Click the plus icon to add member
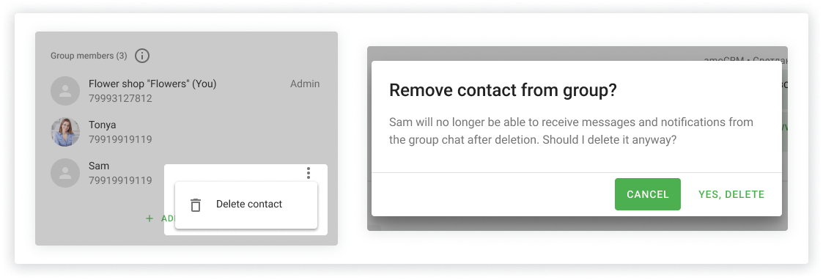This screenshot has height=280, width=823. [150, 218]
